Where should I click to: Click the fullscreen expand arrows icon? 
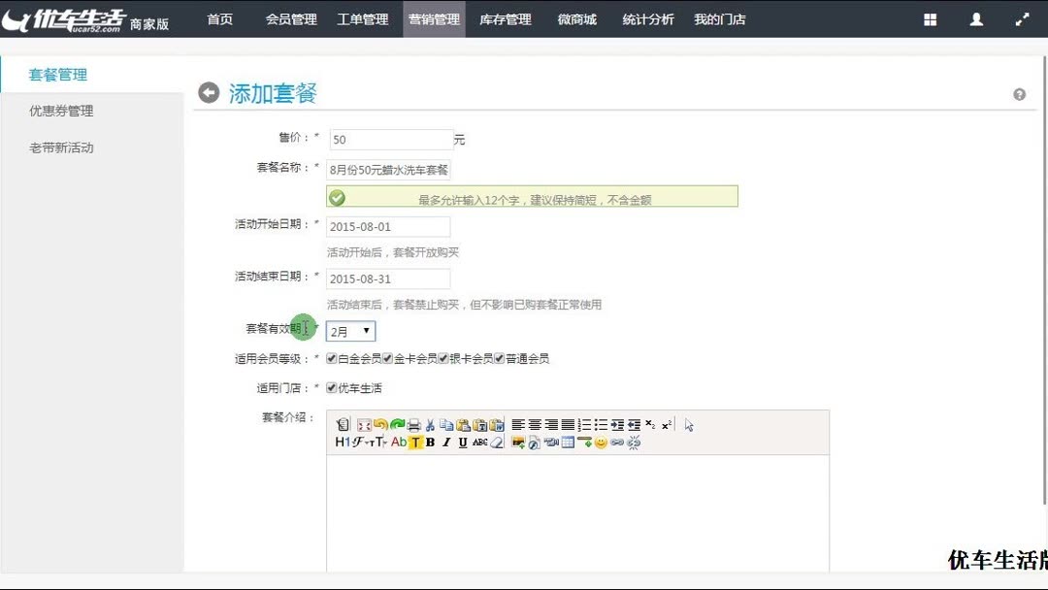[x=1022, y=18]
